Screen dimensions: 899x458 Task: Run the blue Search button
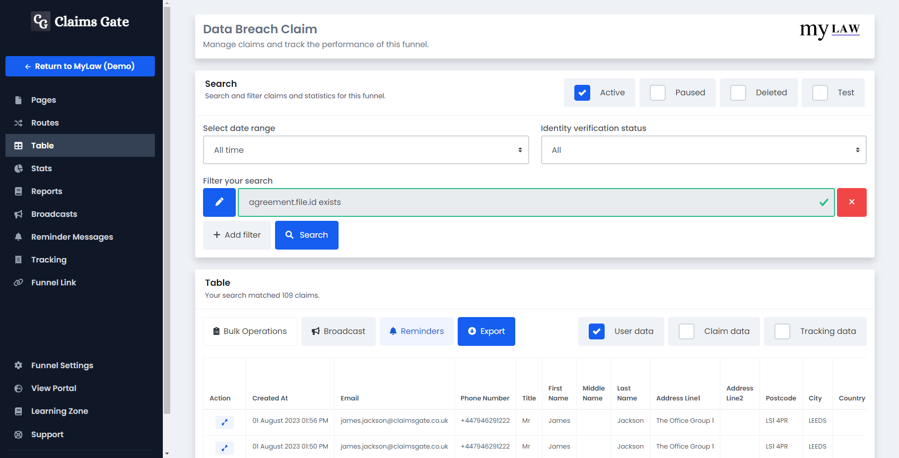point(306,235)
